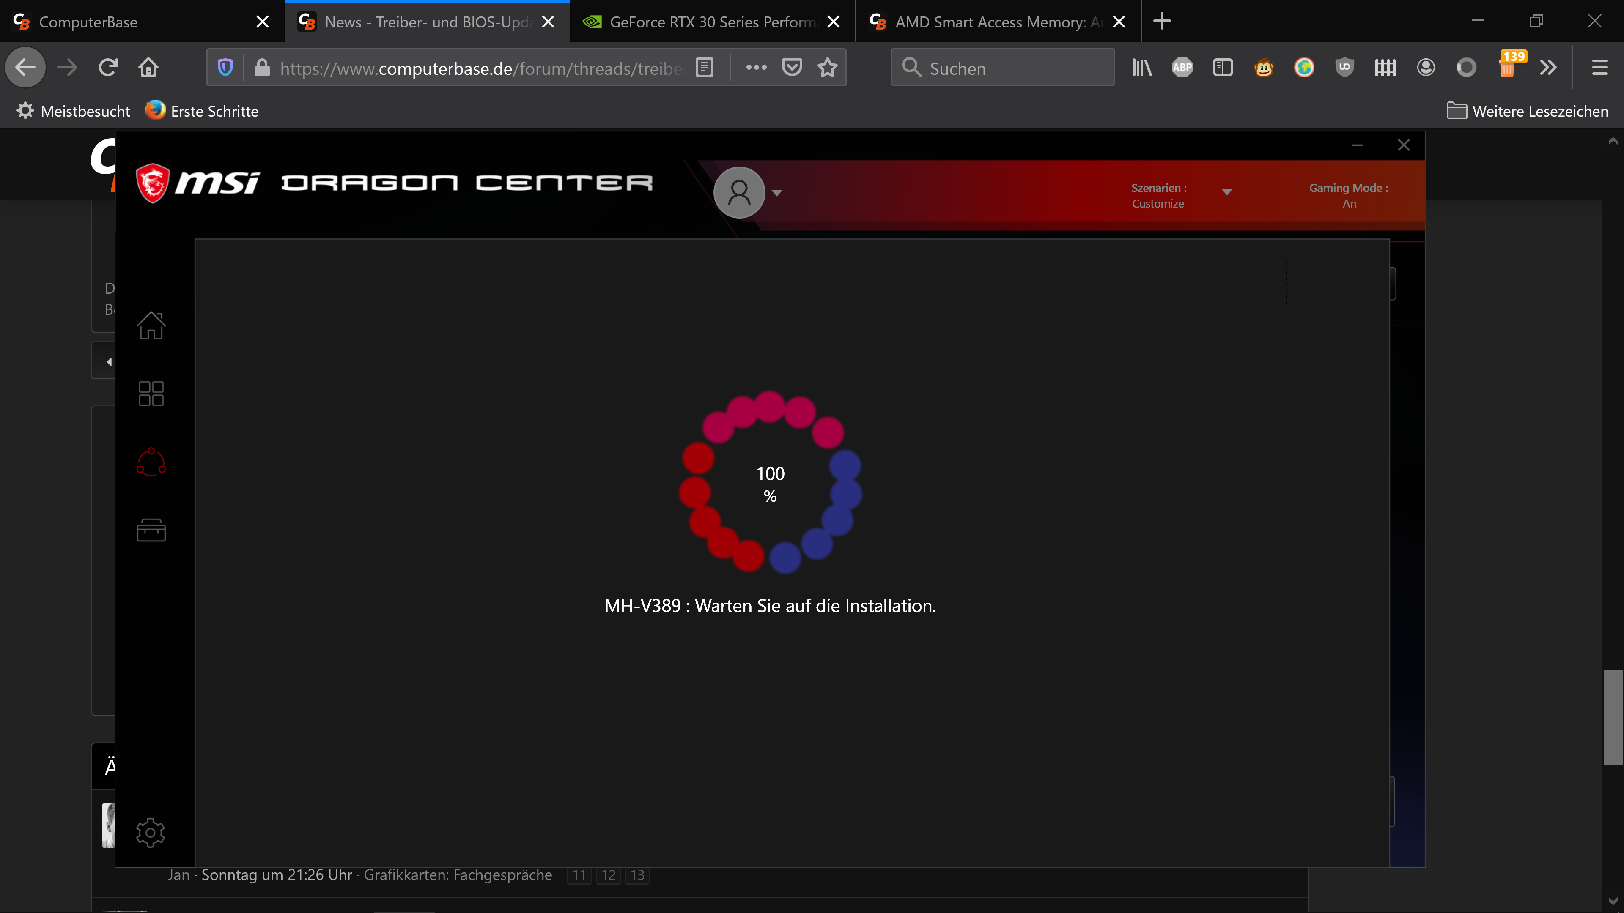Screen dimensions: 1624x913
Task: Open the toolbox icon in sidebar
Action: tap(151, 530)
